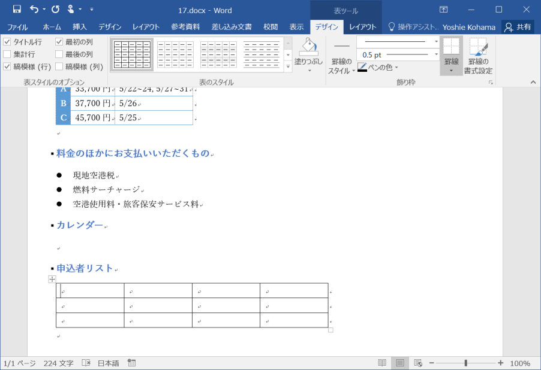This screenshot has height=370, width=541.
Task: Save the document with the floppy disk icon
Action: pos(17,10)
